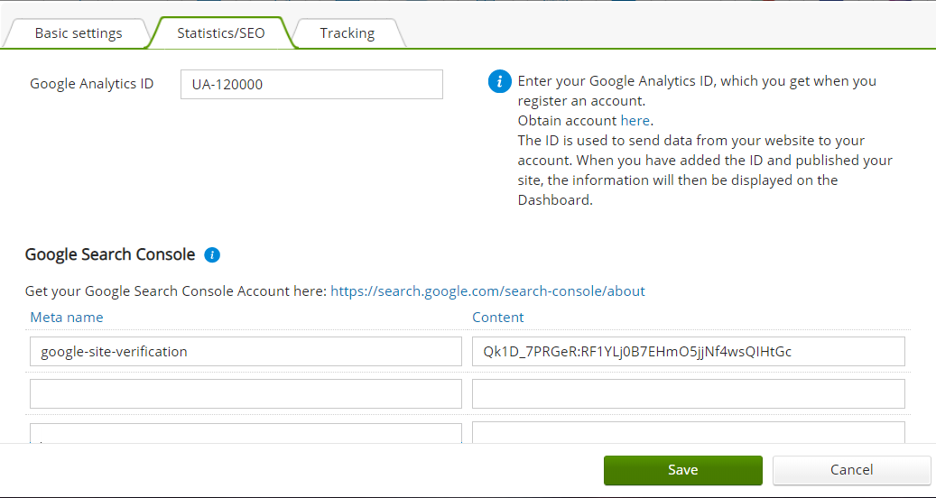Click the info icon next to Google Search Console
The height and width of the screenshot is (498, 936).
212,255
